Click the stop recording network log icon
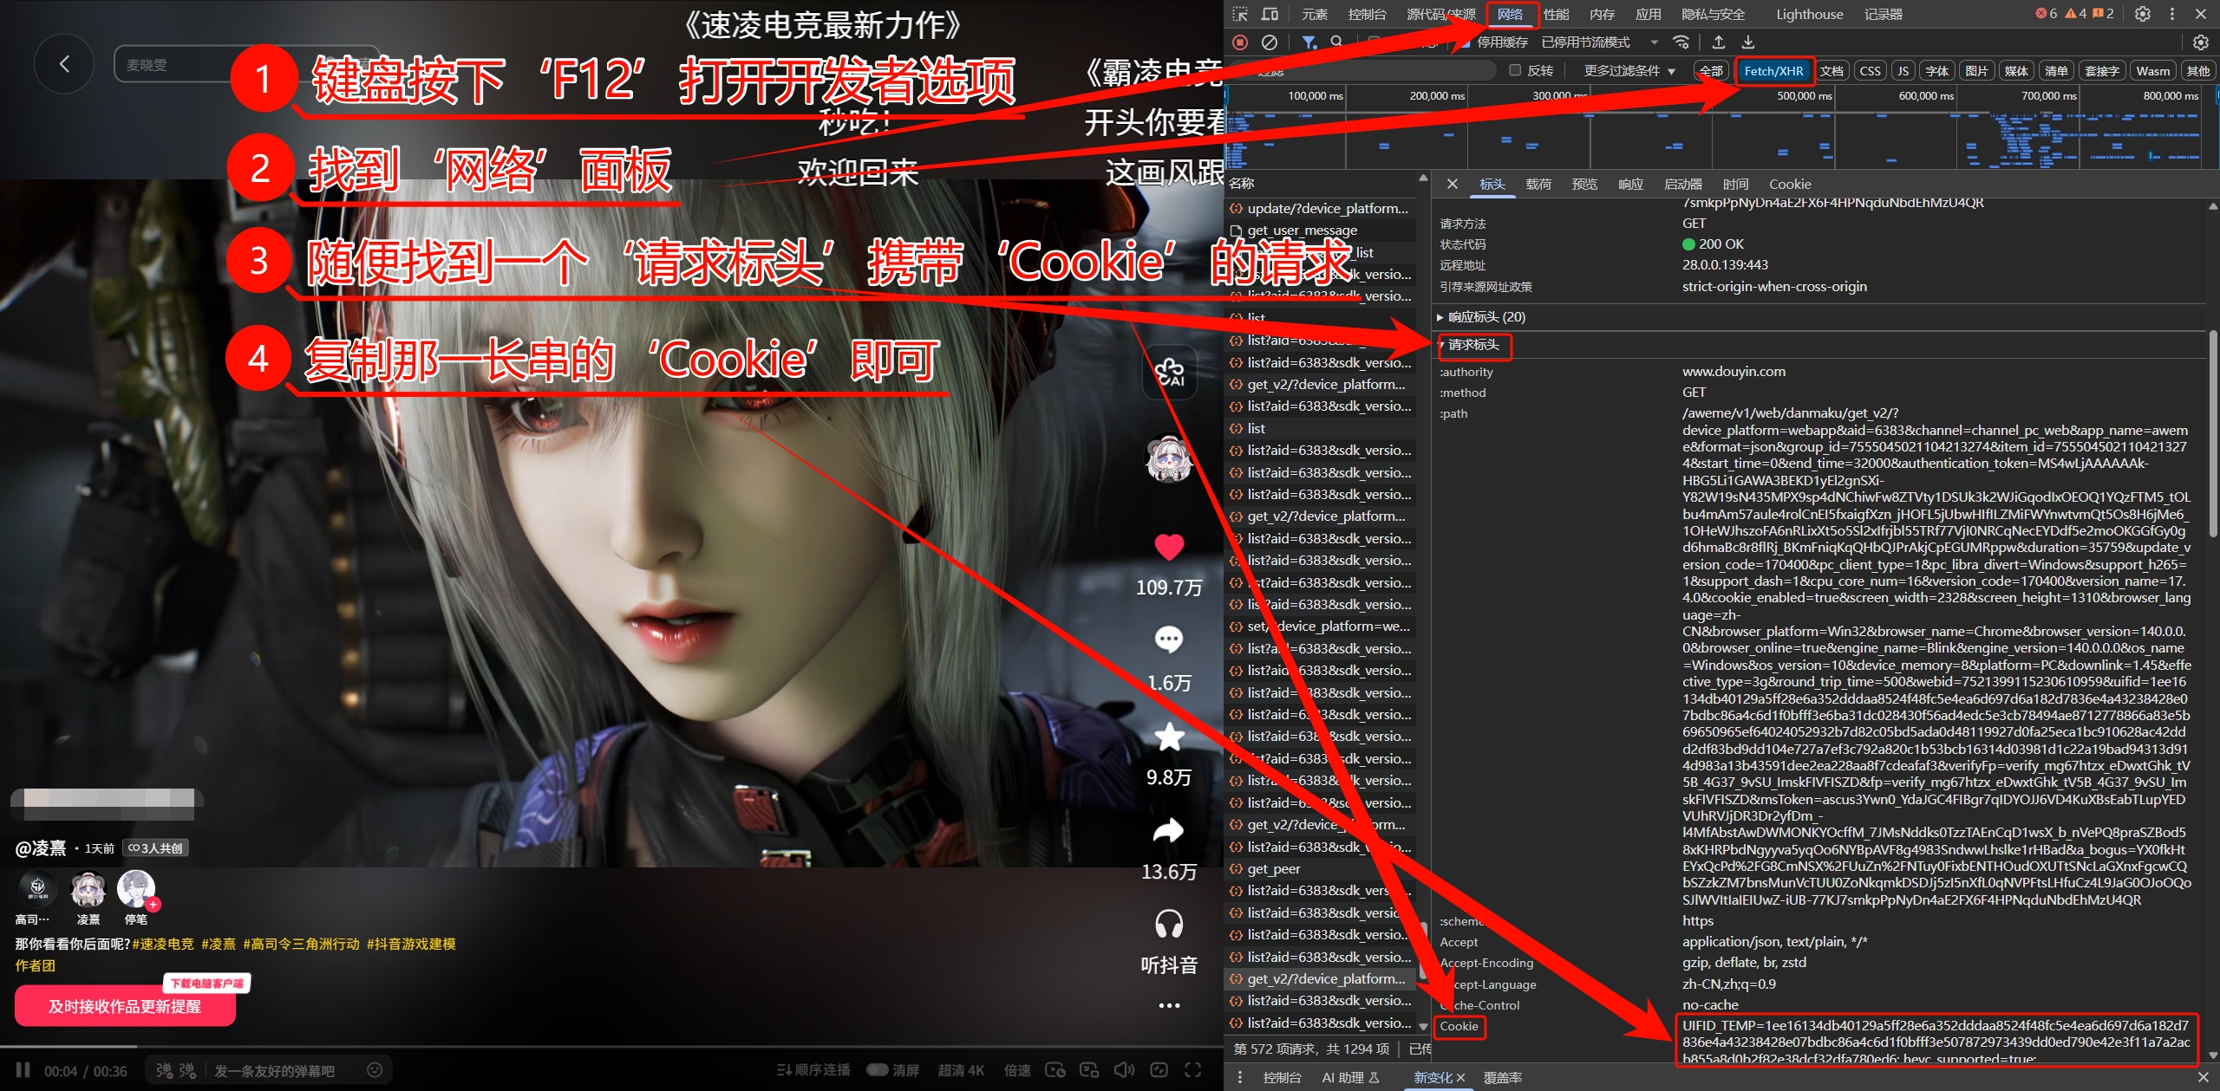The height and width of the screenshot is (1091, 2220). (x=1240, y=42)
